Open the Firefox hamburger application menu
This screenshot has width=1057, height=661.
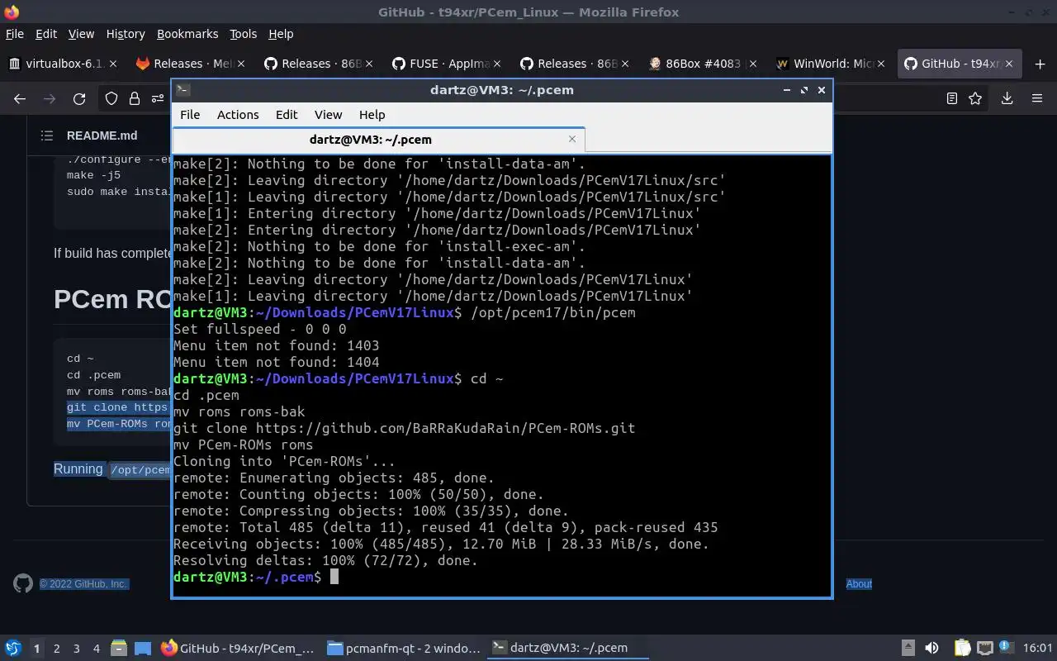1037,98
